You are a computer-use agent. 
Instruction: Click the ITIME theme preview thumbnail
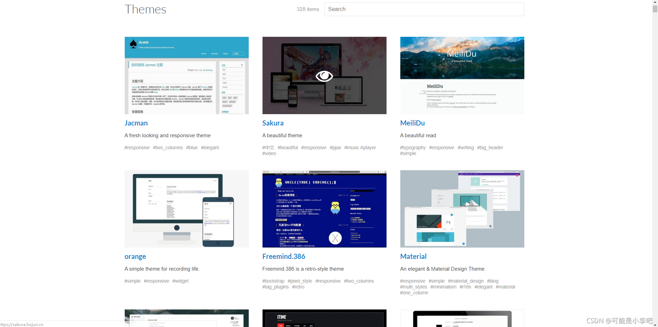pos(324,318)
